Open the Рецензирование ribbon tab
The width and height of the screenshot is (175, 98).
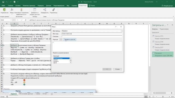[x=59, y=5]
